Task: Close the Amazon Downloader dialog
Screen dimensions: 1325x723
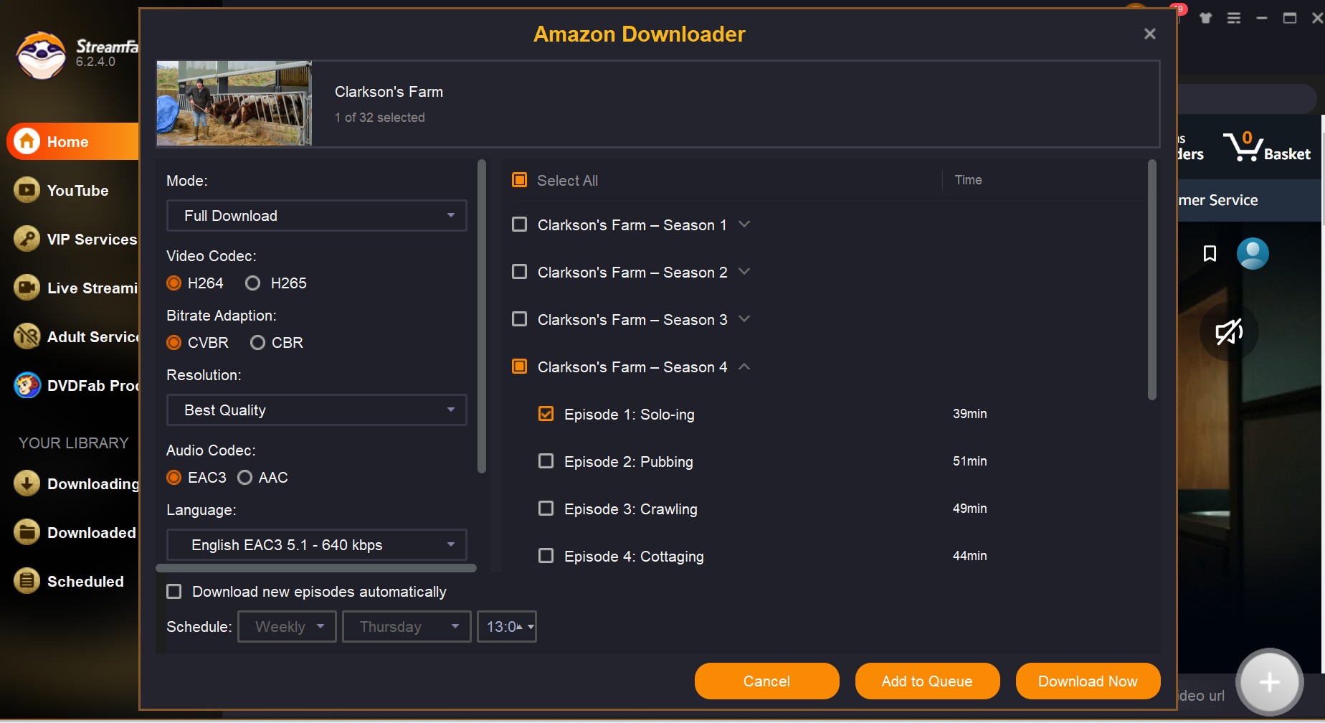Action: click(x=1150, y=34)
